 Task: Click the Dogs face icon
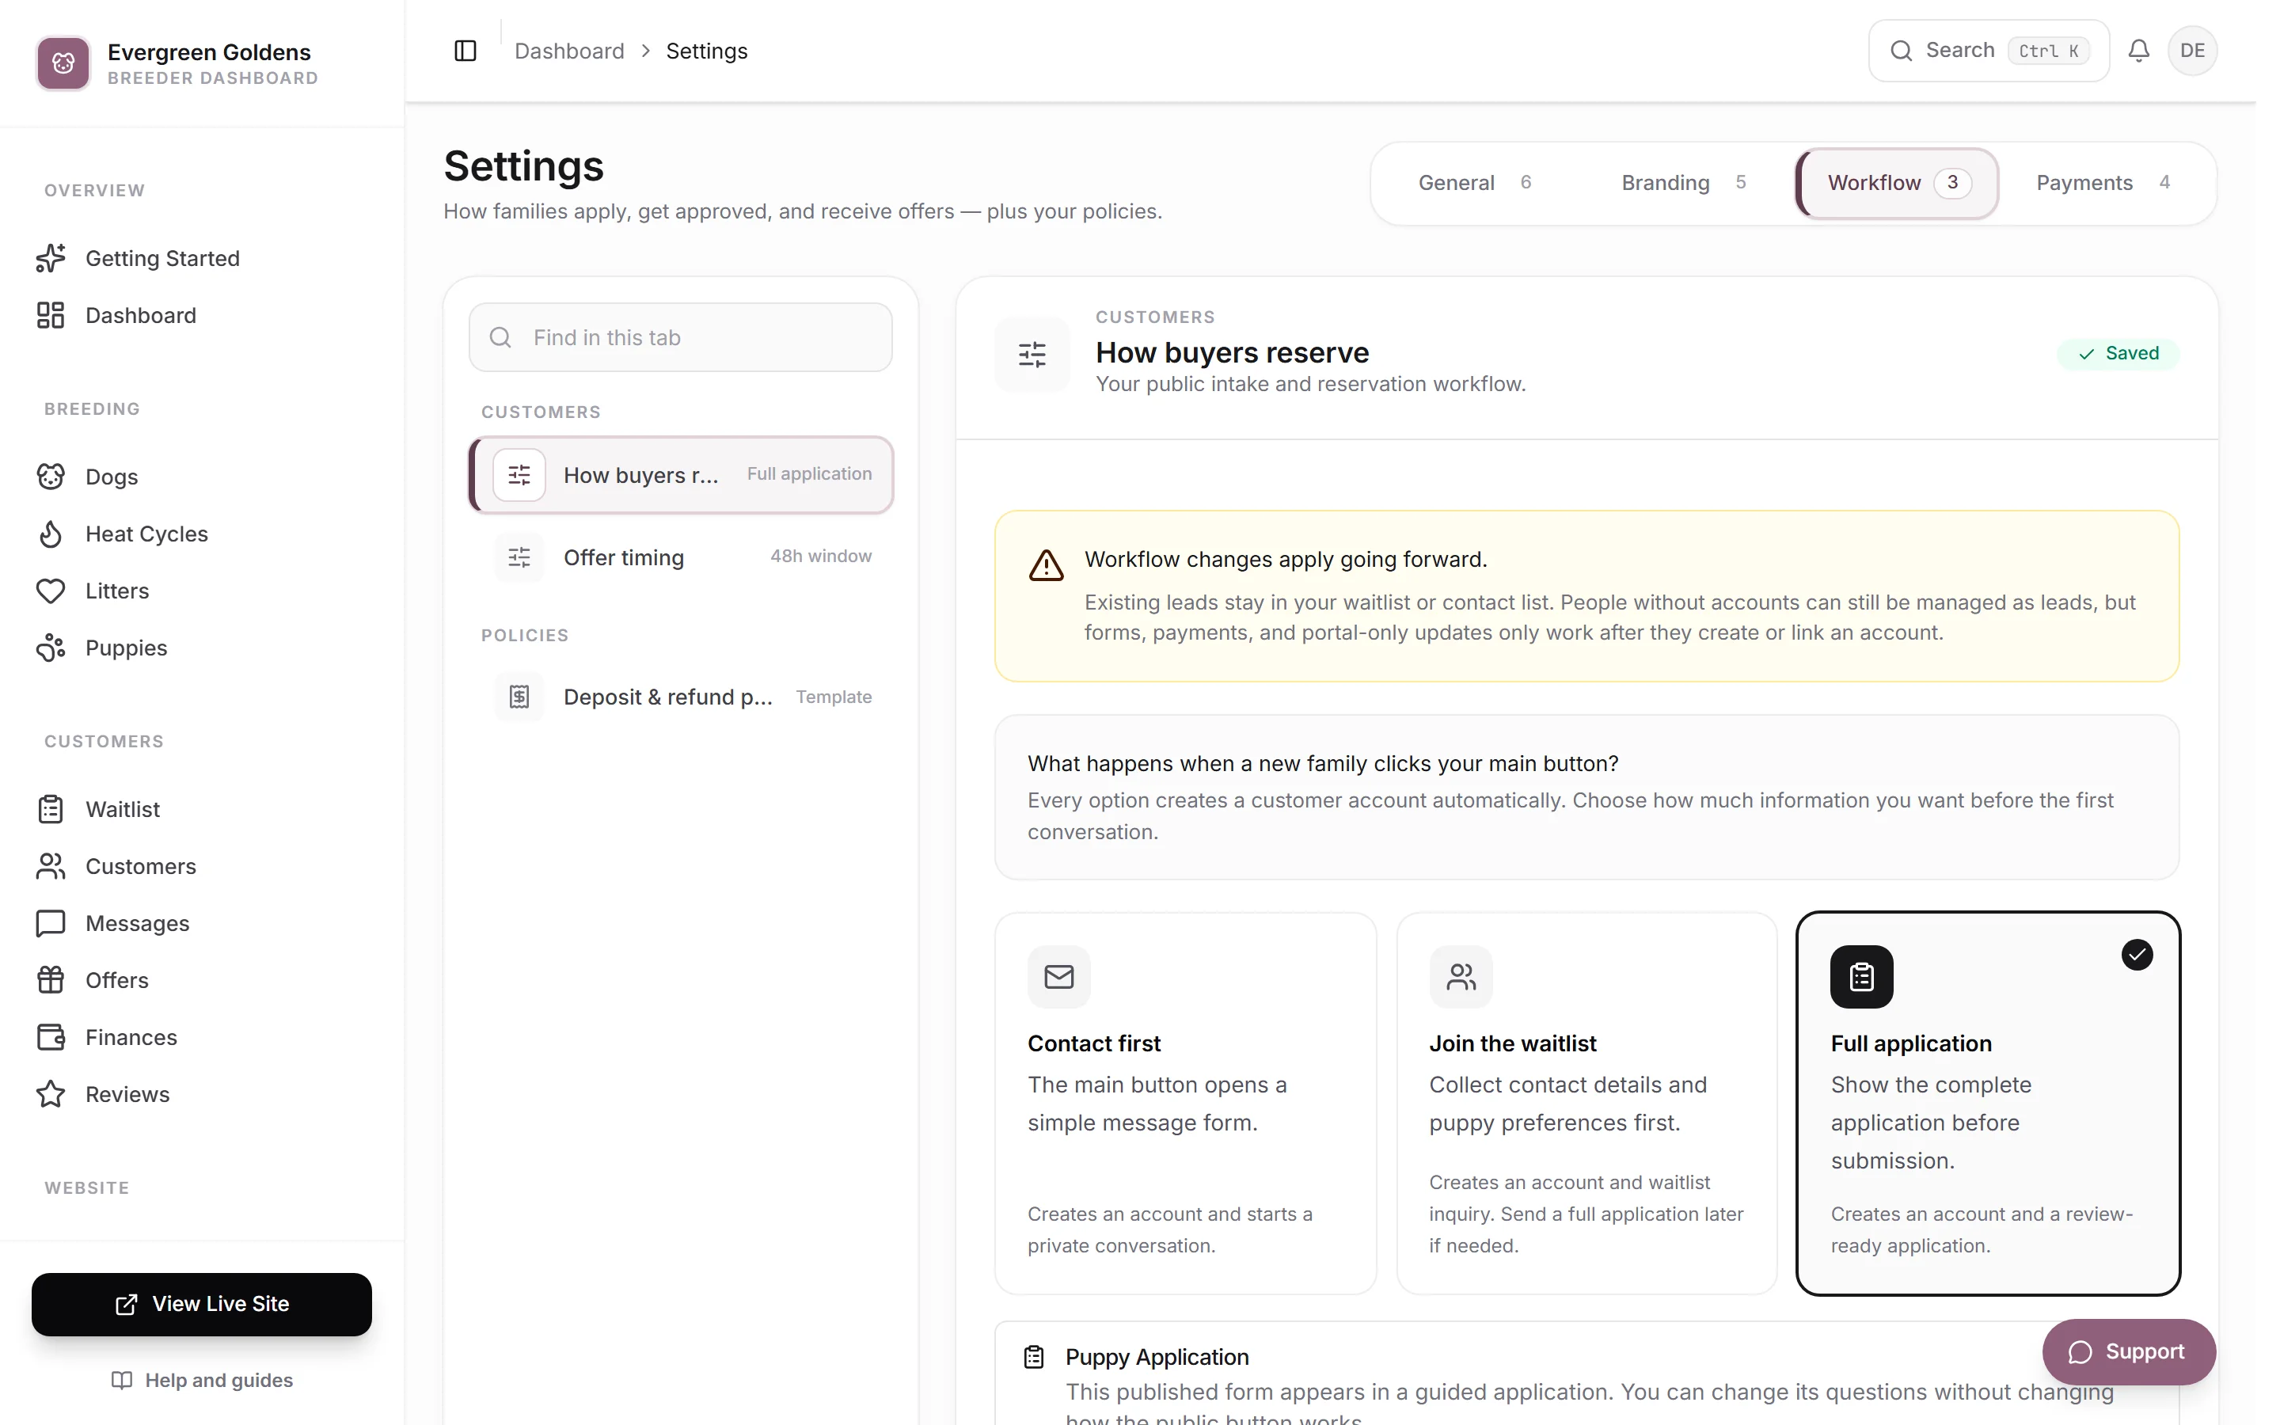click(x=51, y=477)
